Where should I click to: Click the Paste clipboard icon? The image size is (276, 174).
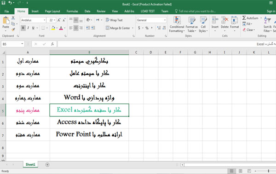(6, 21)
